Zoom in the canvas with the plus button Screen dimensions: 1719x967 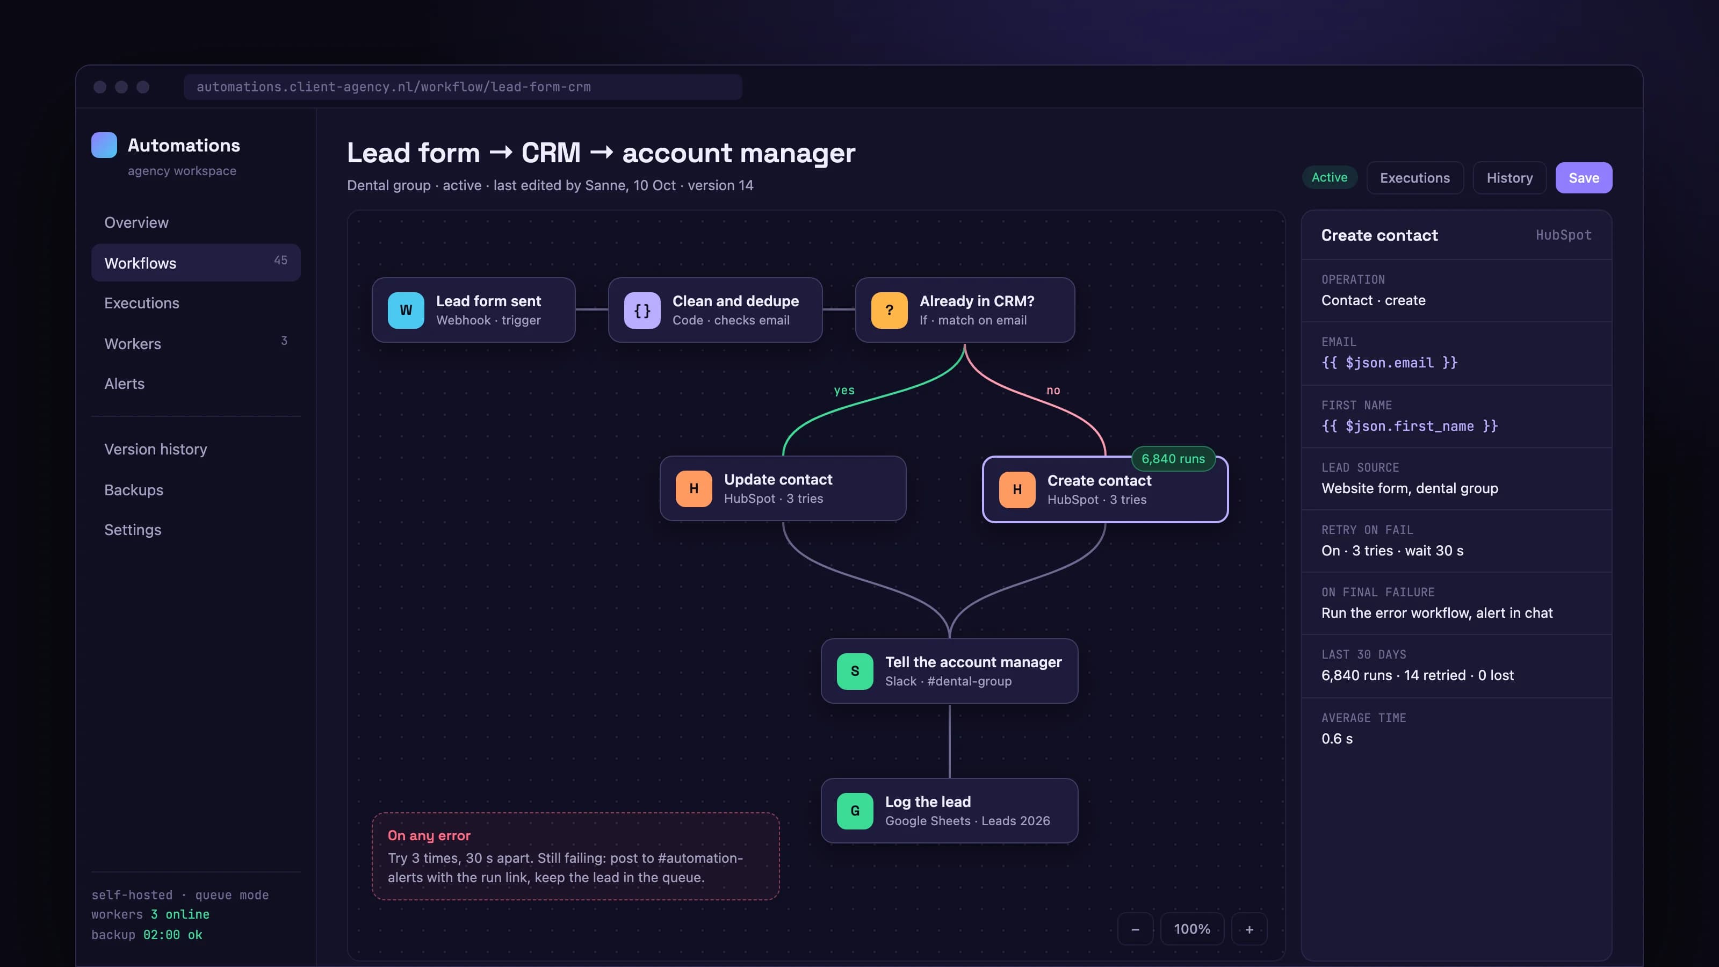[x=1249, y=929]
